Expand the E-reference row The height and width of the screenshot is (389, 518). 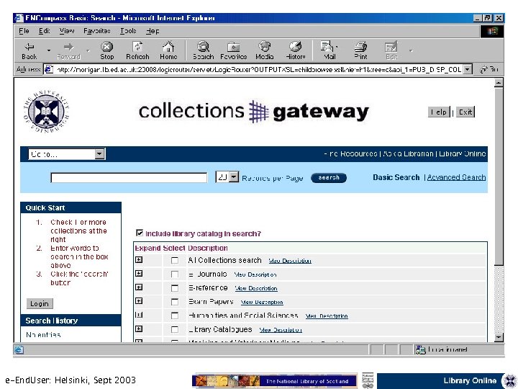139,287
